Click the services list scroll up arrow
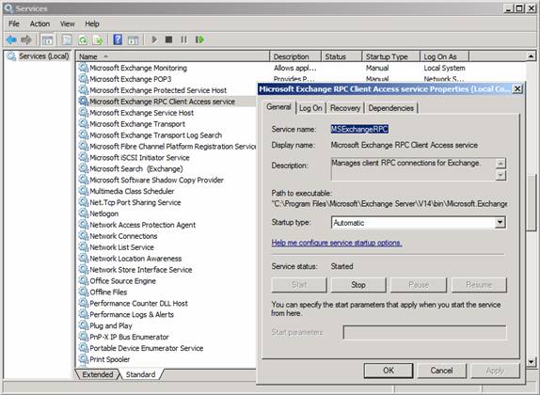Image resolution: width=540 pixels, height=395 pixels. pyautogui.click(x=531, y=56)
